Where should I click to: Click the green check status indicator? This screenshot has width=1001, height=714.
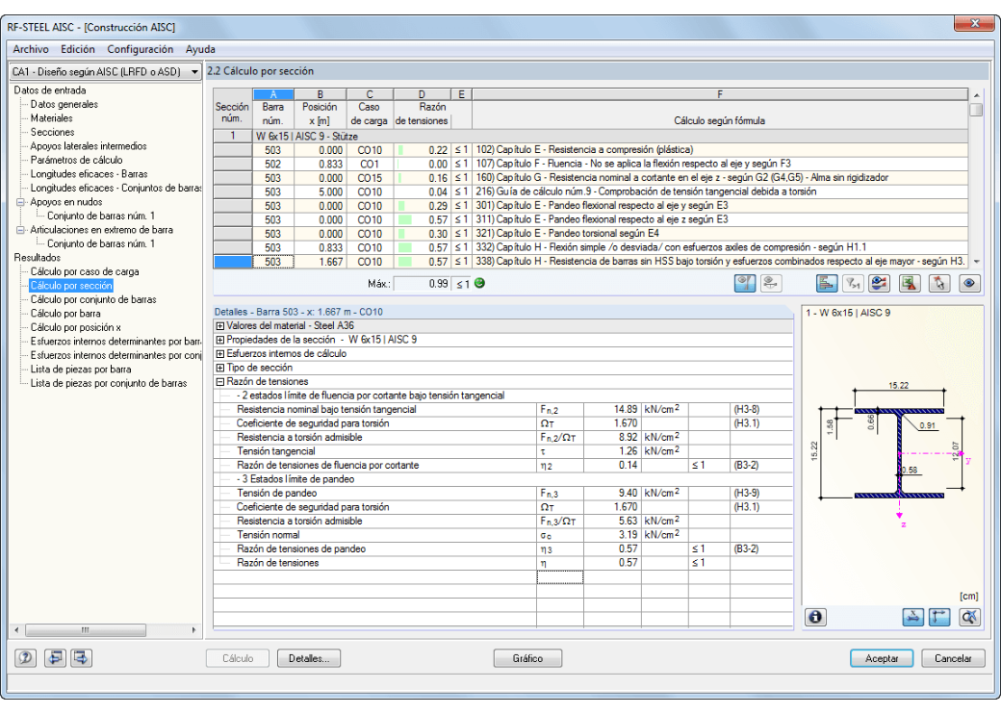point(479,283)
